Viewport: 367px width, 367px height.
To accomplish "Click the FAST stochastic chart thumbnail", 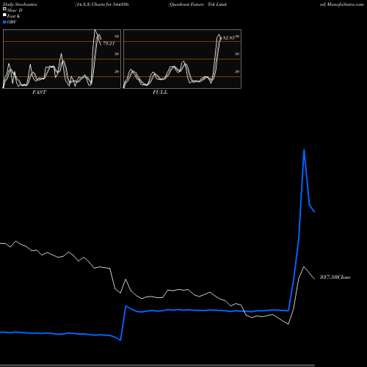I will pyautogui.click(x=62, y=59).
